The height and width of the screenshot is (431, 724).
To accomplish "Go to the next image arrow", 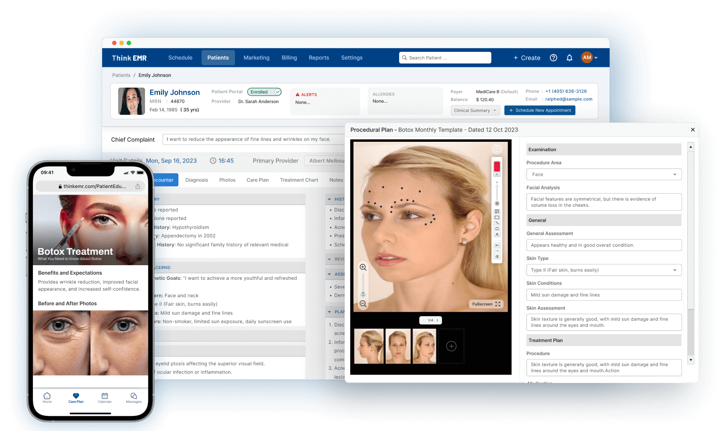I will (437, 320).
